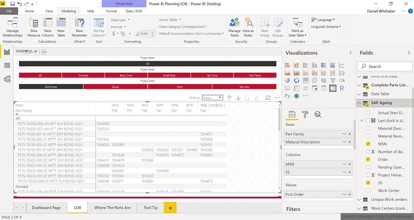Screen dimensions: 414x220
Task: Choose the Map globe visualization
Action: [x=315, y=80]
